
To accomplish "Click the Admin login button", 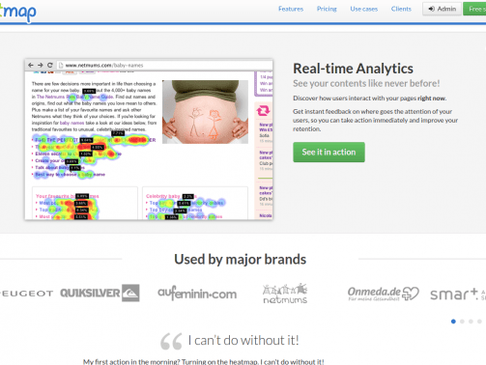I will [x=442, y=9].
